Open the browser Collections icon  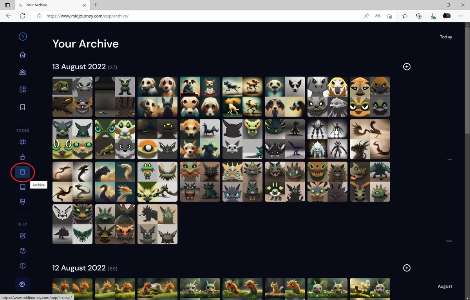point(419,16)
